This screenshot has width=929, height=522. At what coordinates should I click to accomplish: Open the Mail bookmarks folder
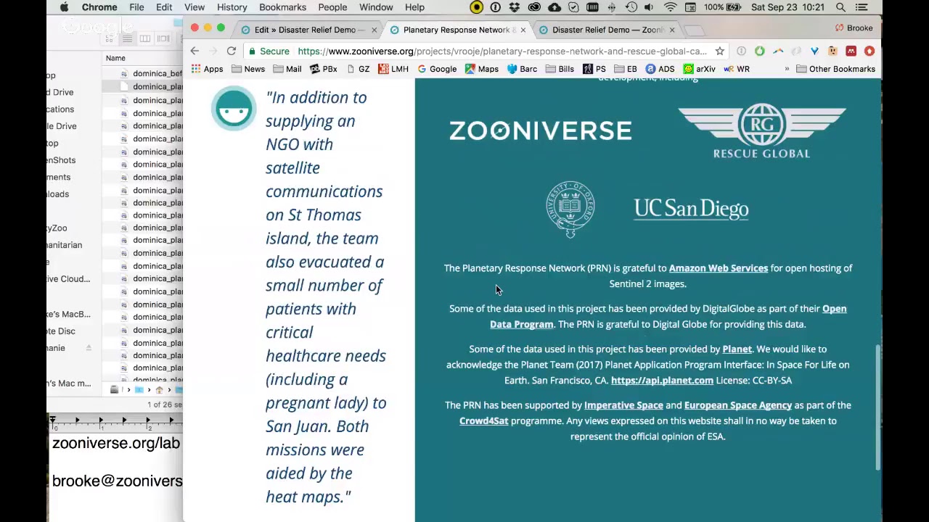tap(287, 69)
